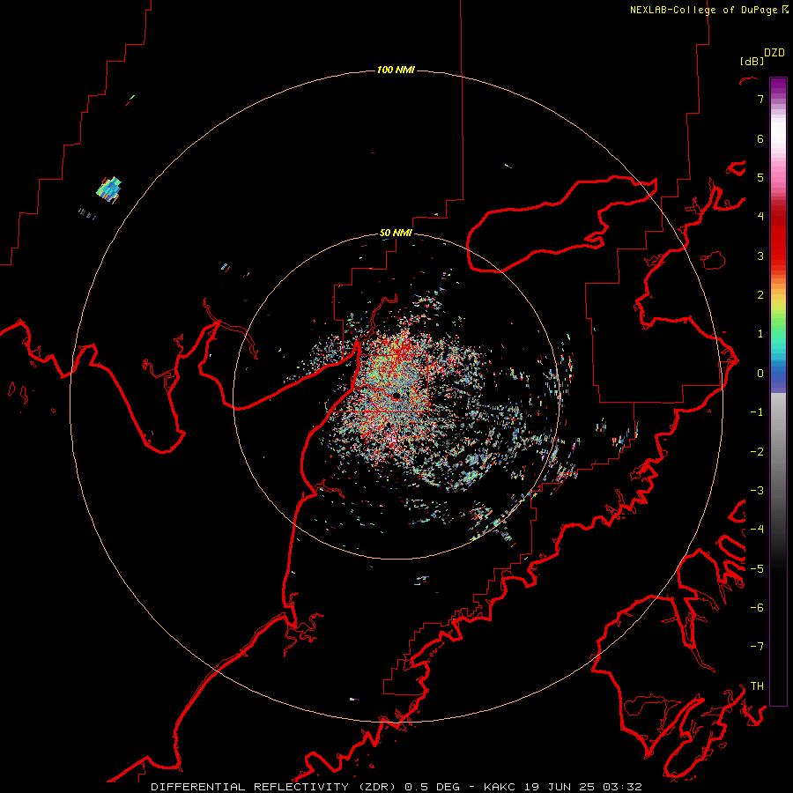Image resolution: width=793 pixels, height=793 pixels.
Task: Click the KAKC station identifier
Action: coord(500,787)
